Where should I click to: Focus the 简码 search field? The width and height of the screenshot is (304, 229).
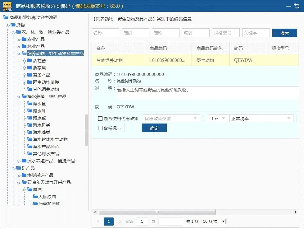click(x=135, y=33)
